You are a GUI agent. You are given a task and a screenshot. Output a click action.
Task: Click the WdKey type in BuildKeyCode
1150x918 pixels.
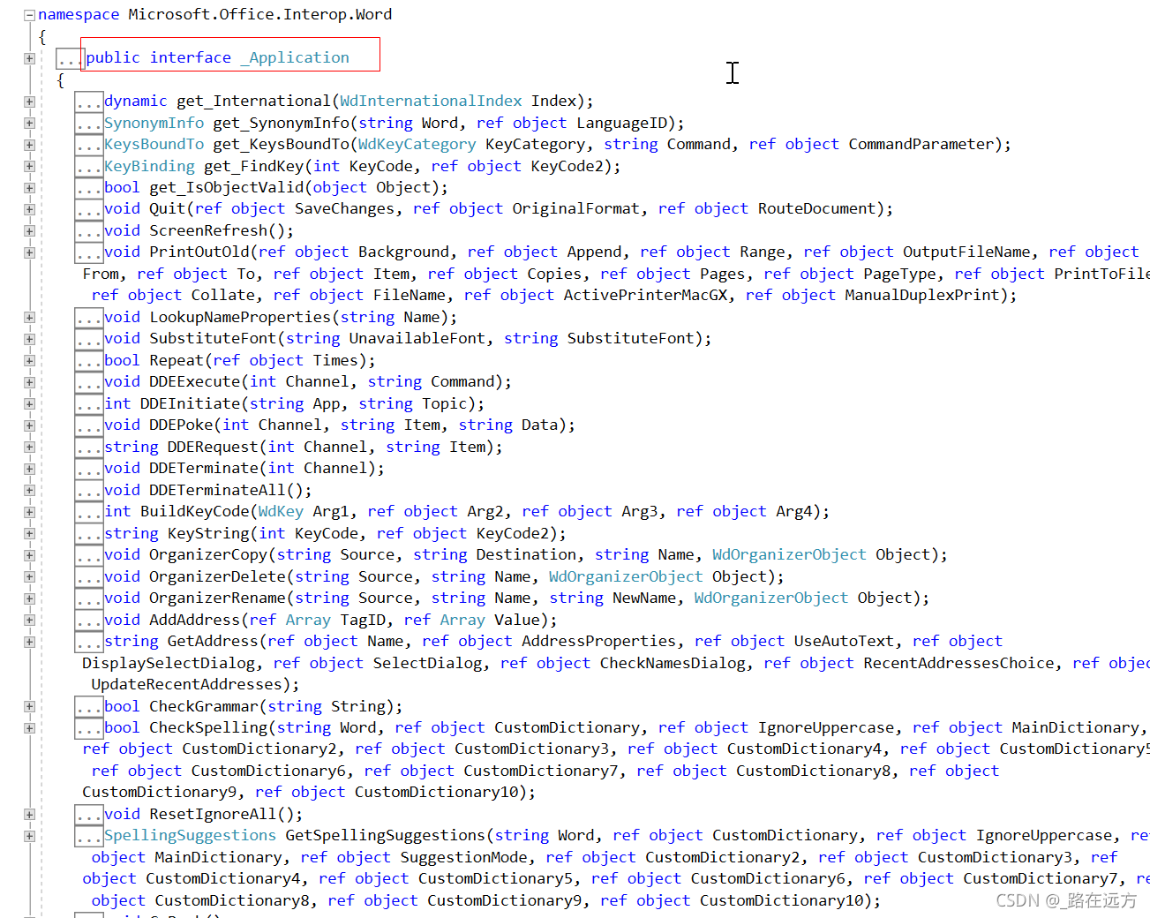pyautogui.click(x=281, y=511)
